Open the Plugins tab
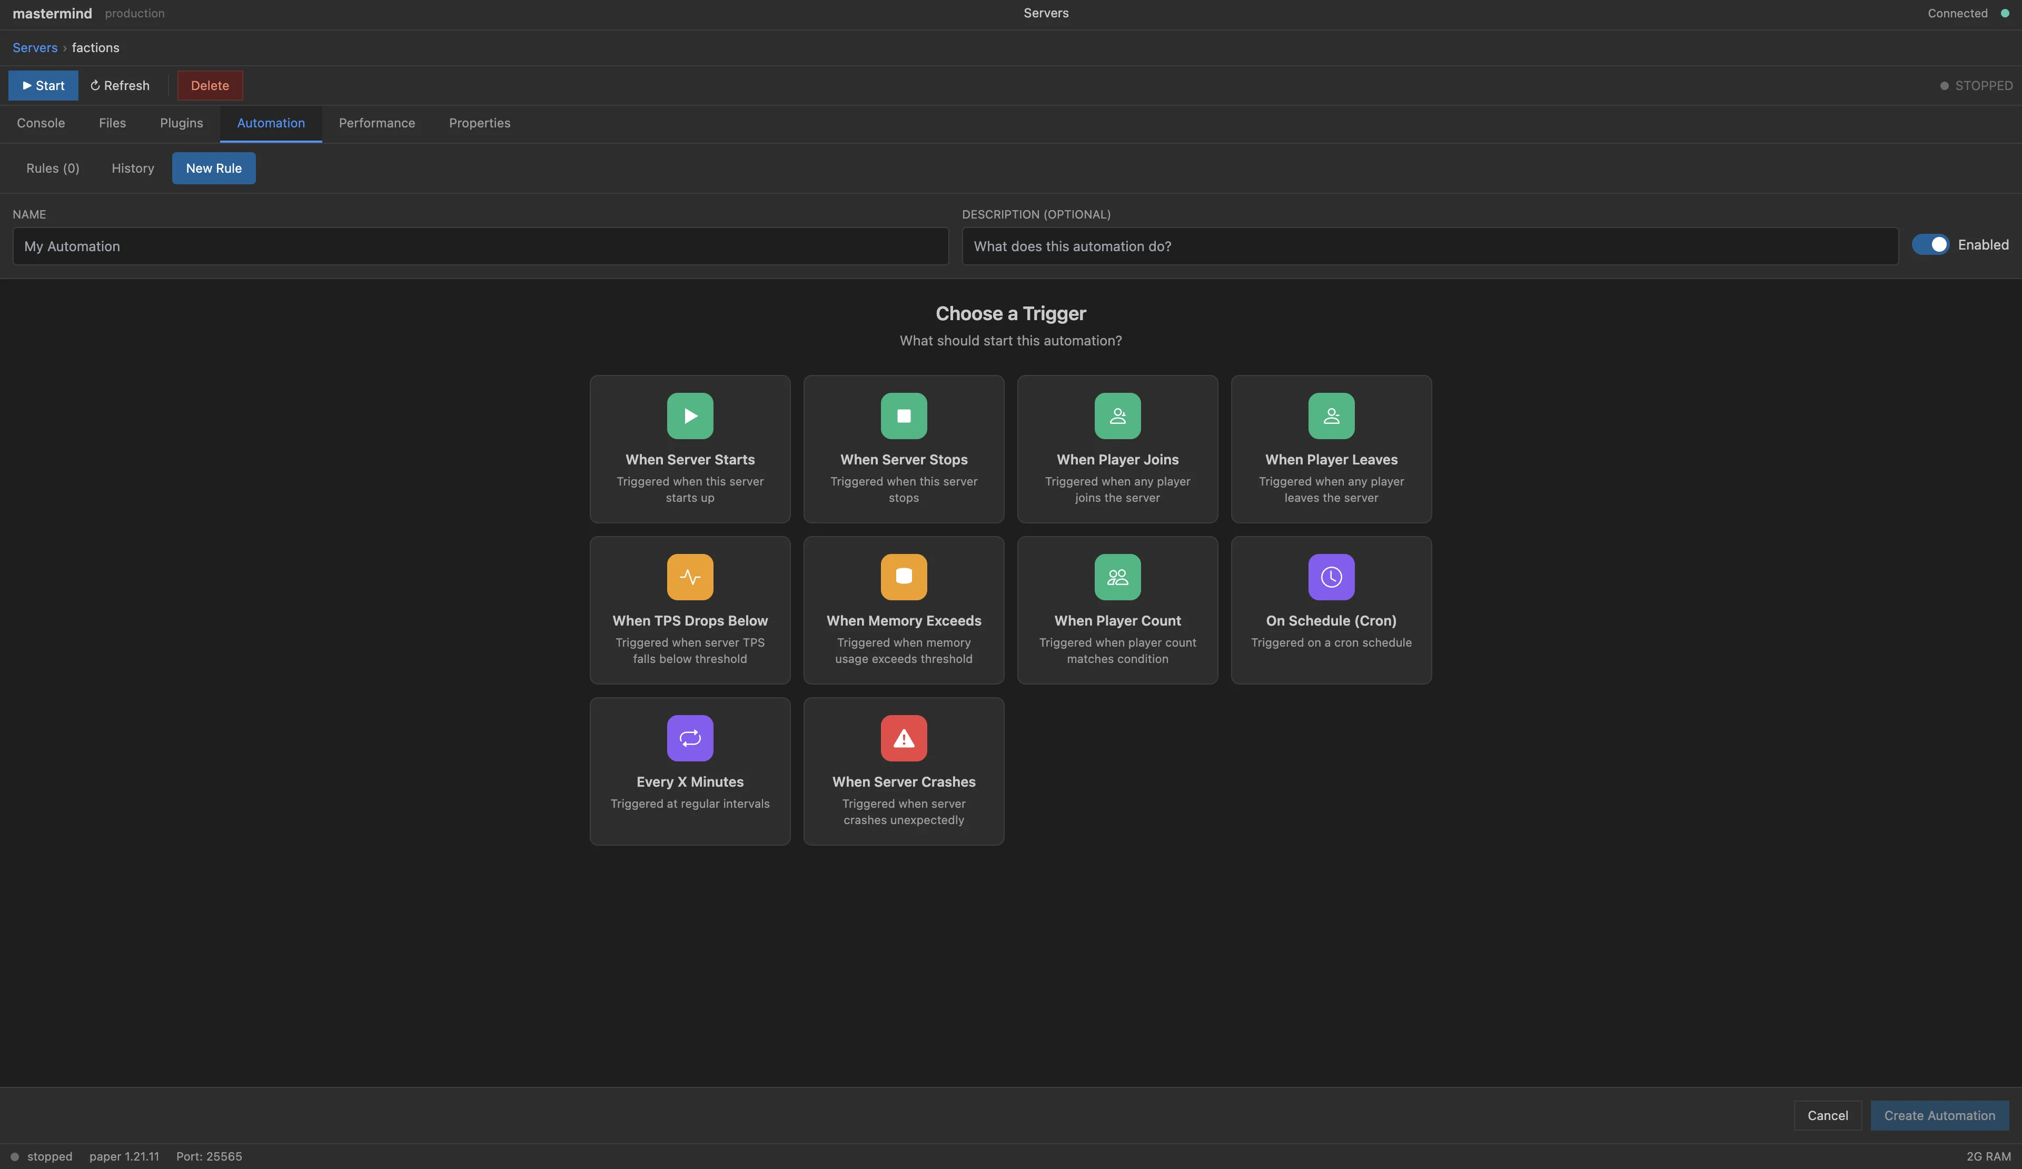The height and width of the screenshot is (1169, 2022). [181, 123]
